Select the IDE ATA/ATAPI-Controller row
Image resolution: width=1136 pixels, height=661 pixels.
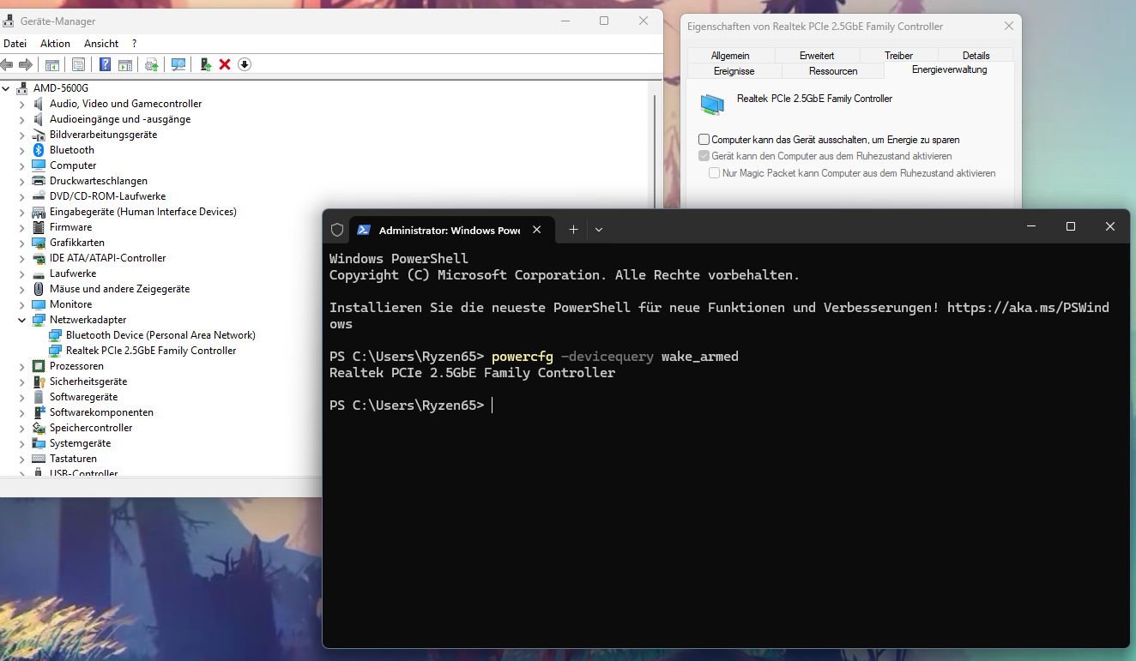click(x=107, y=258)
